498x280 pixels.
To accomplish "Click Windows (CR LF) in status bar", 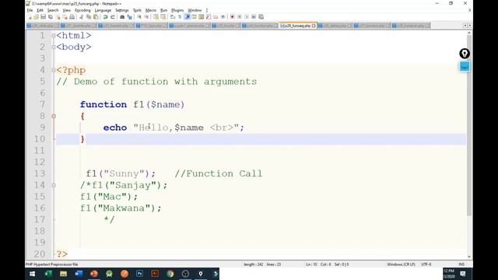I will (401, 264).
